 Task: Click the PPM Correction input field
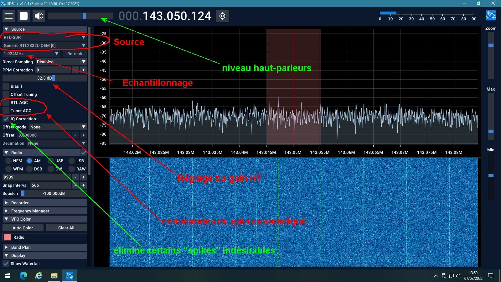tap(53, 70)
